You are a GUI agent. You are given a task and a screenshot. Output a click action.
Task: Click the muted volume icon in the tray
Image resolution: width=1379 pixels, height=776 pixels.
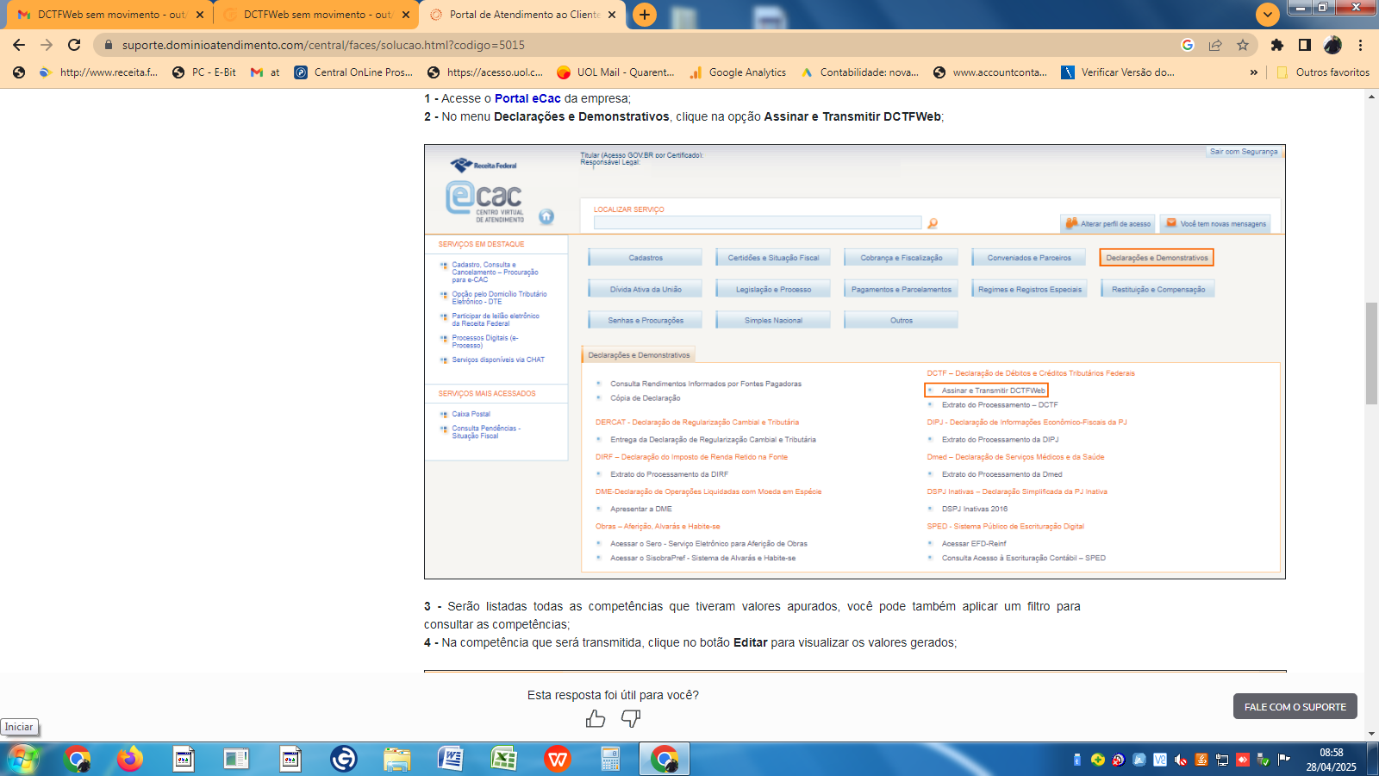(x=1181, y=760)
